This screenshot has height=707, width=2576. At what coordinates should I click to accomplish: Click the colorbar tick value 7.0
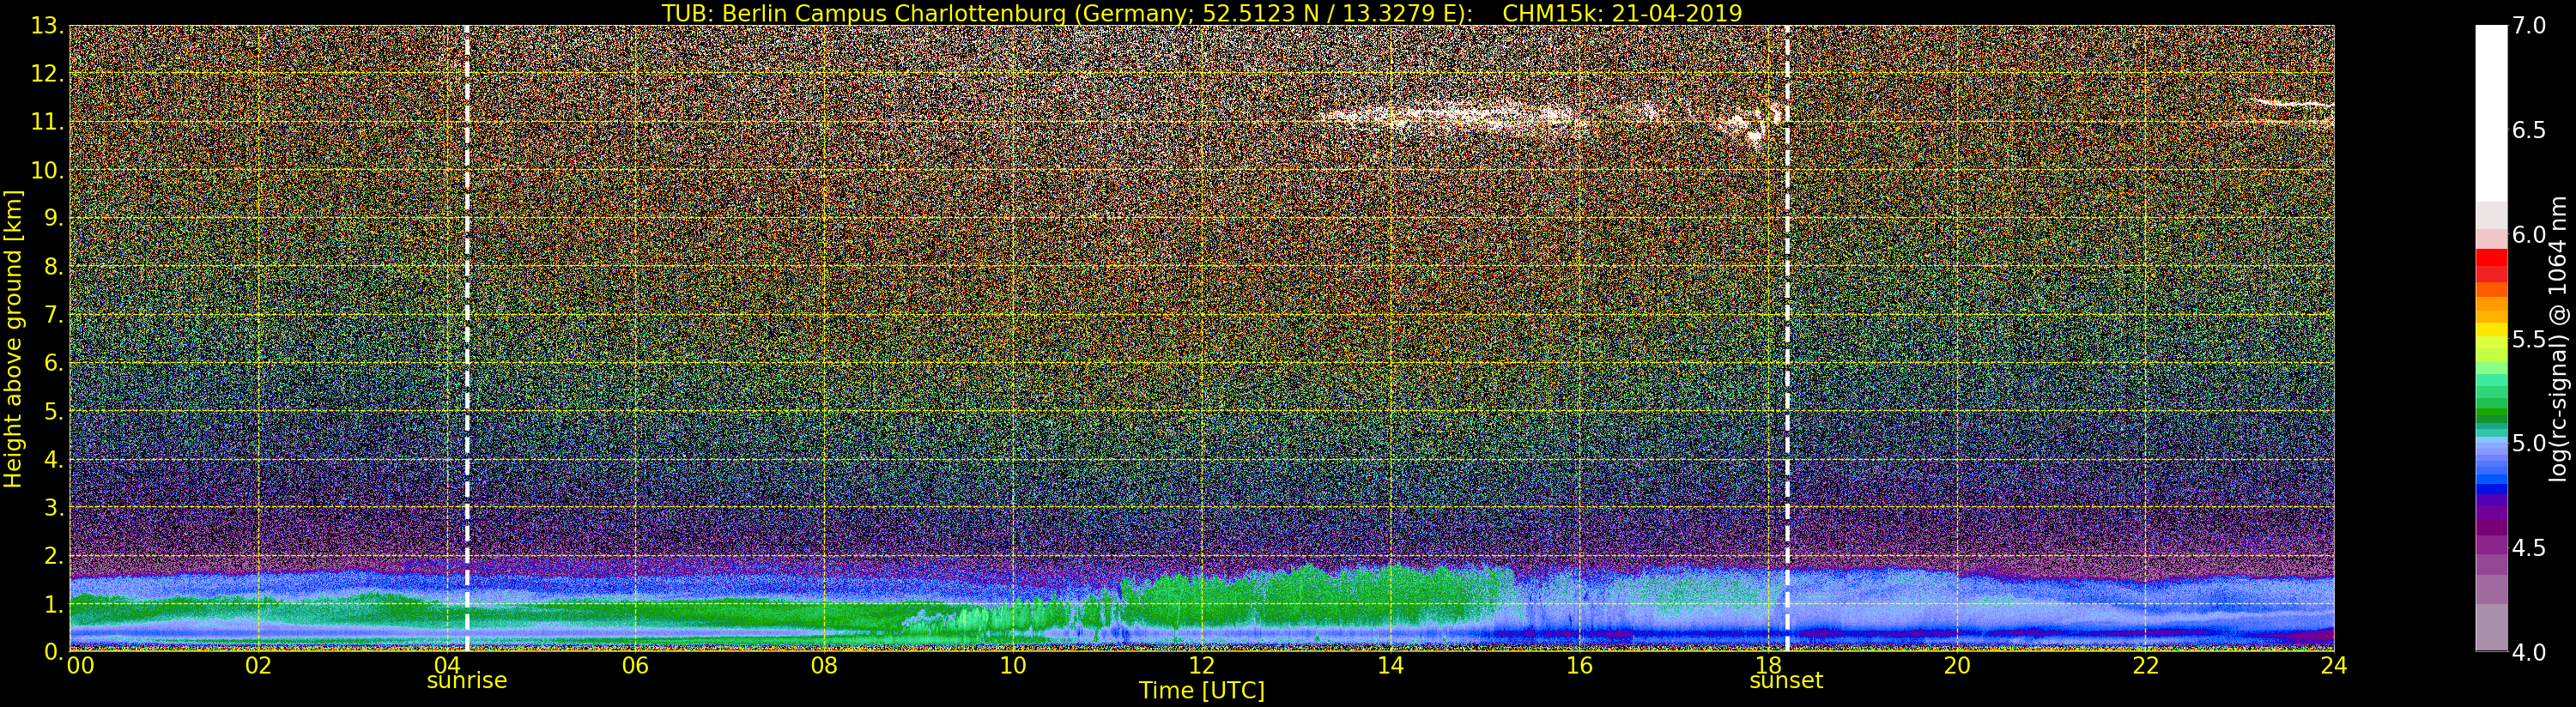[x=2529, y=26]
